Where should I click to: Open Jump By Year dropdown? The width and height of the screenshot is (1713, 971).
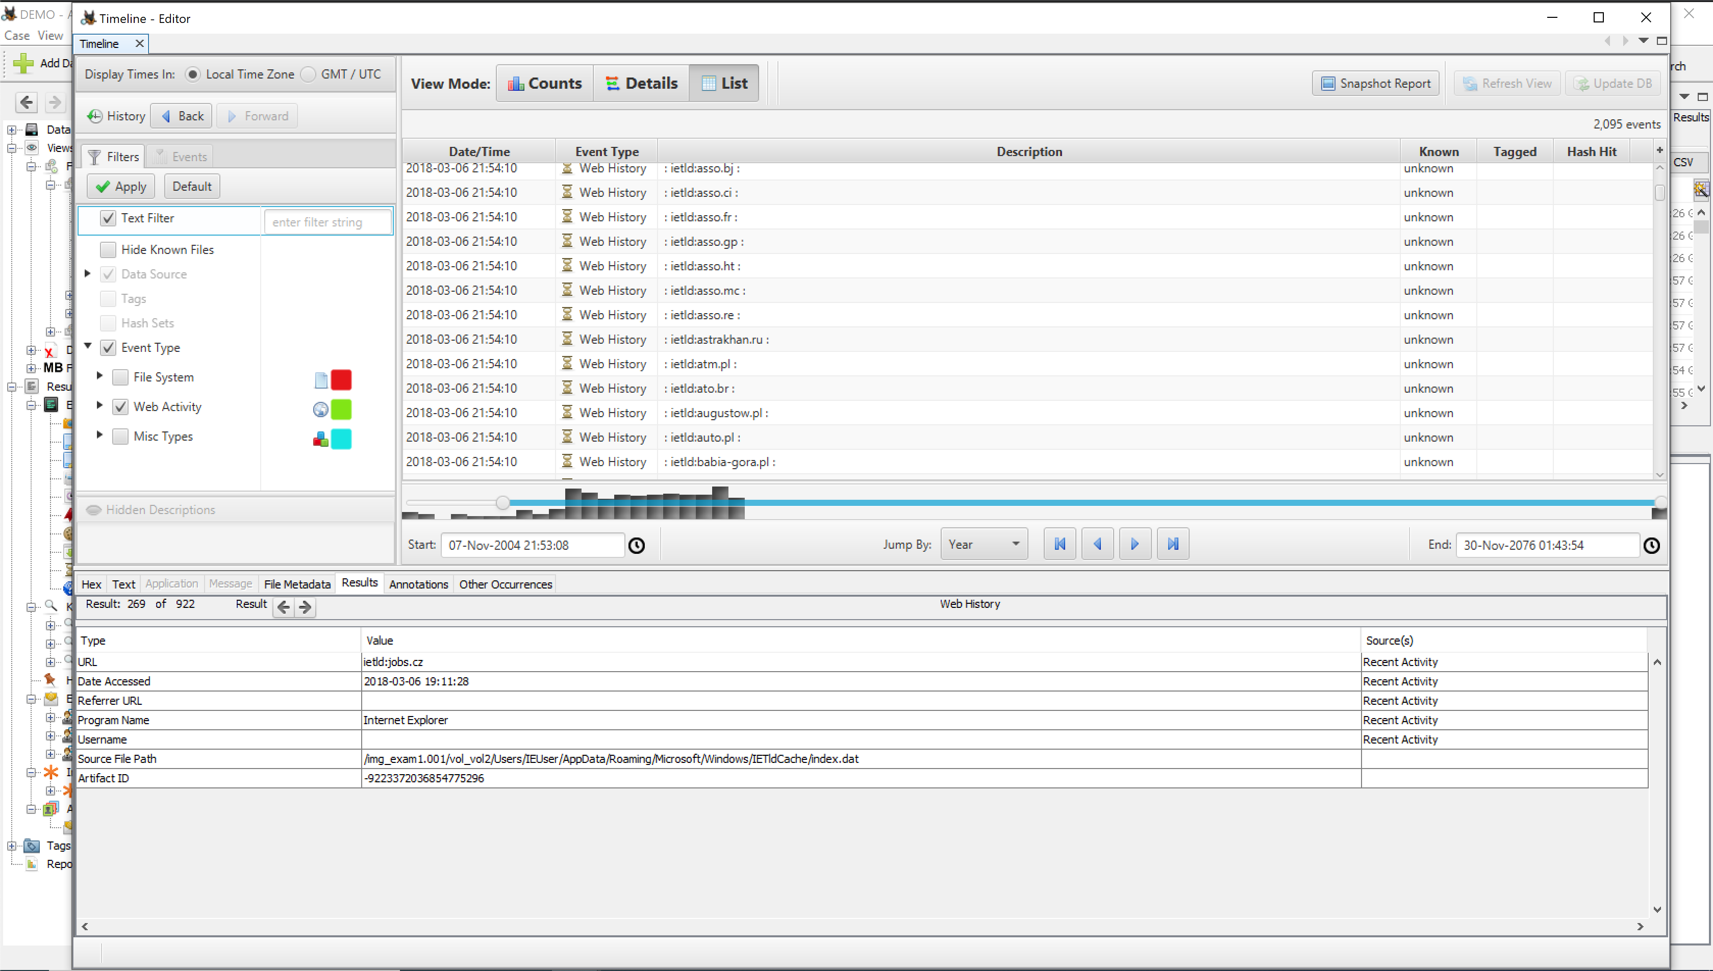tap(983, 544)
